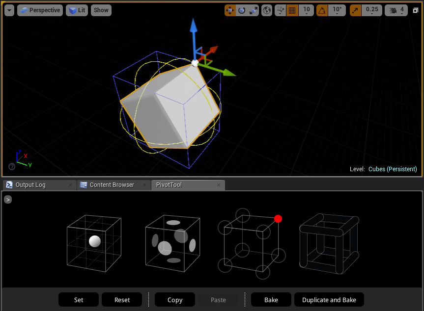Click the Bake button

tap(271, 299)
